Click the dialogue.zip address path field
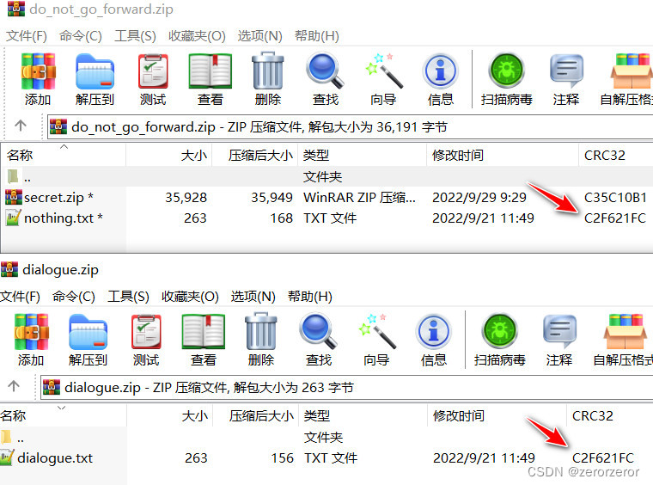653x485 pixels. coord(346,388)
